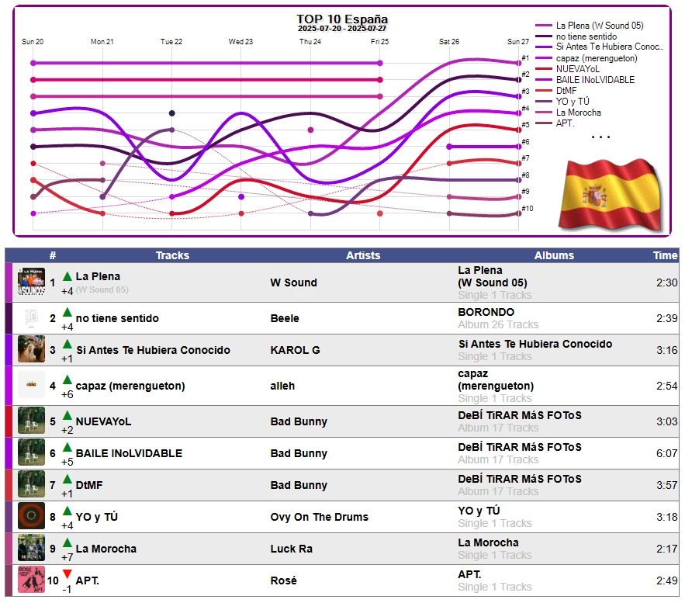685x603 pixels.
Task: Open artist Bad Bunny in NUEVAYoL row
Action: 299,421
